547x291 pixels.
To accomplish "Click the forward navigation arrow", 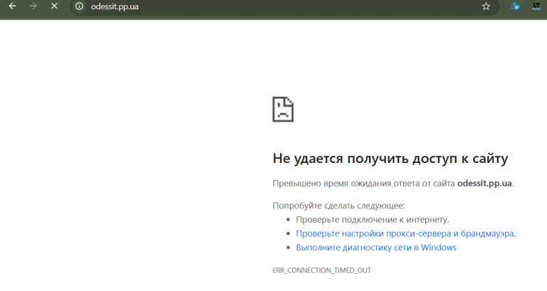I will point(33,6).
